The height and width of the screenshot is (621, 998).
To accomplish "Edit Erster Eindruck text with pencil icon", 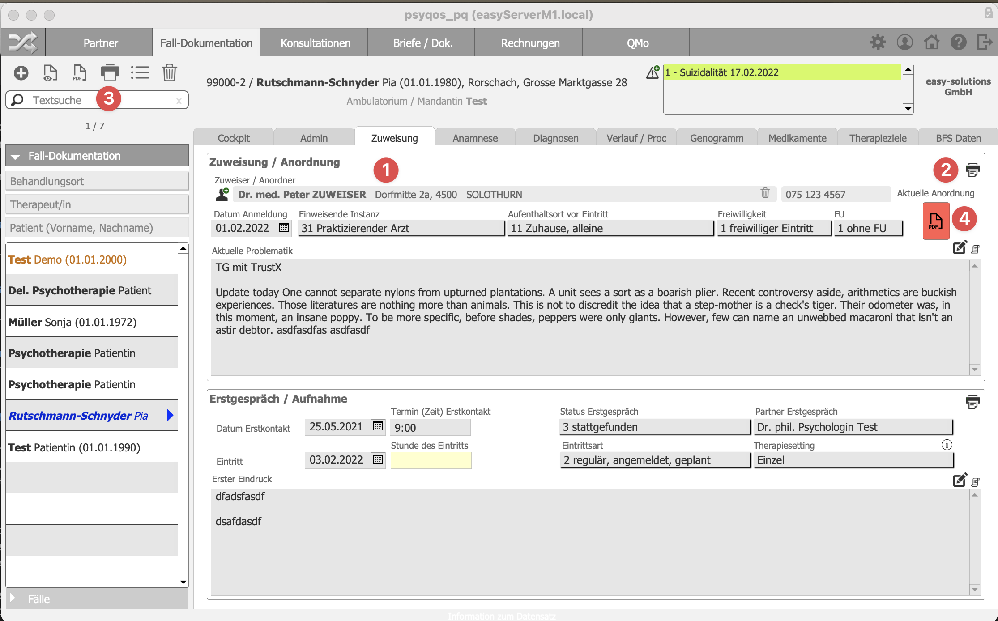I will click(x=960, y=480).
